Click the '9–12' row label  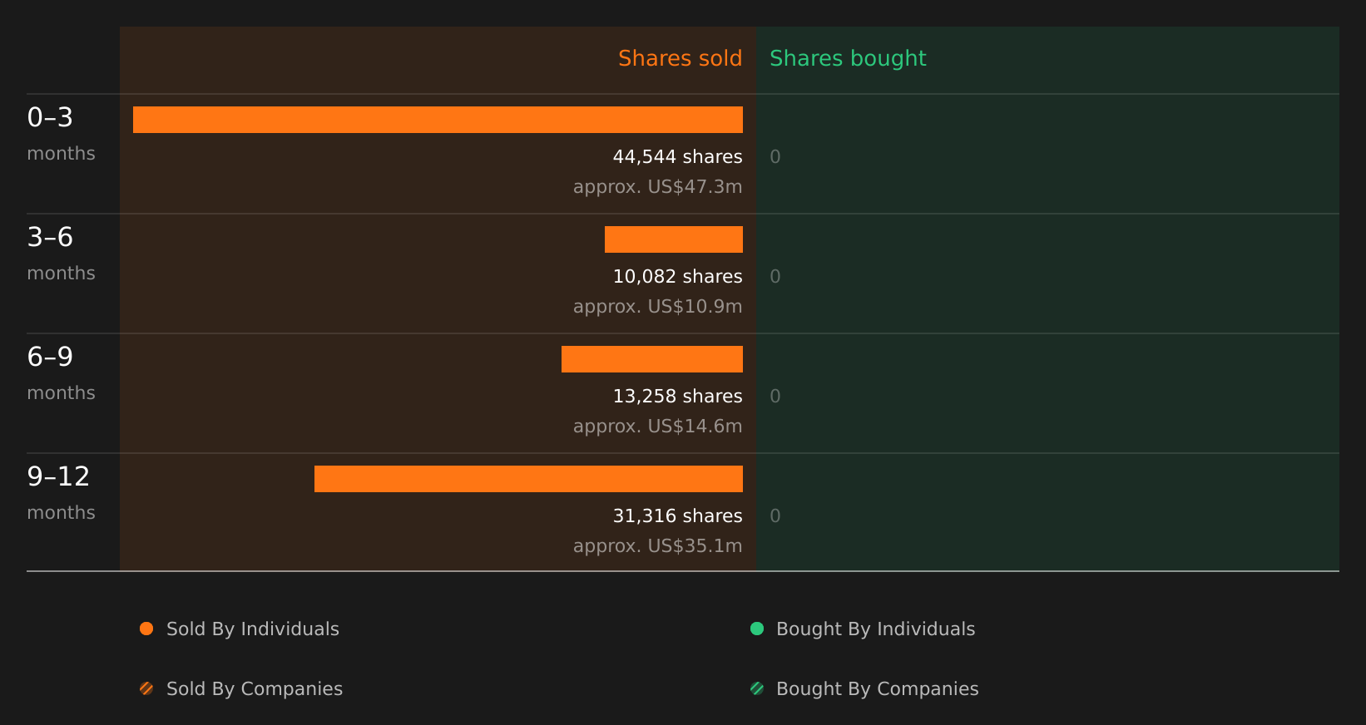point(58,476)
